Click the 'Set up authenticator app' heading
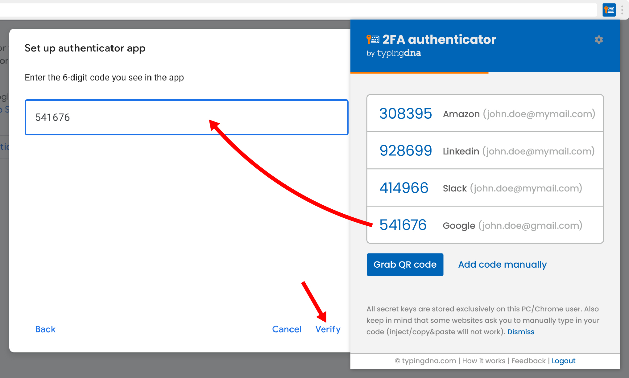The width and height of the screenshot is (629, 378). point(85,48)
